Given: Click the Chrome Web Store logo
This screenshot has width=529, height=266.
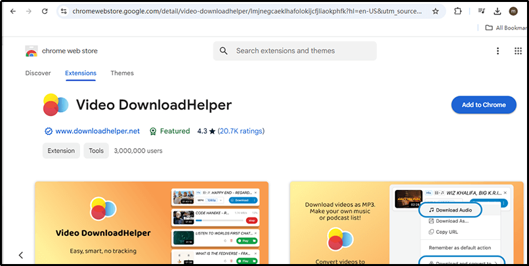Looking at the screenshot, I should [x=31, y=51].
